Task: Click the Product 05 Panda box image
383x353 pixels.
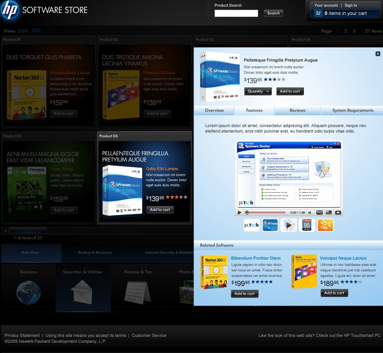Action: (26, 191)
